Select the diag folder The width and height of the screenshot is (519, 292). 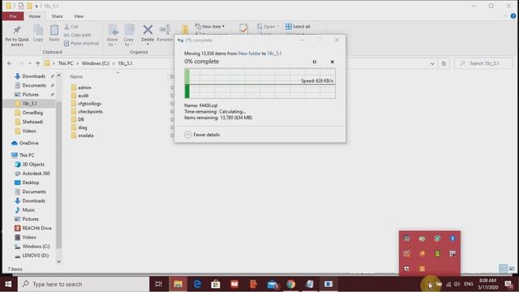pos(79,127)
